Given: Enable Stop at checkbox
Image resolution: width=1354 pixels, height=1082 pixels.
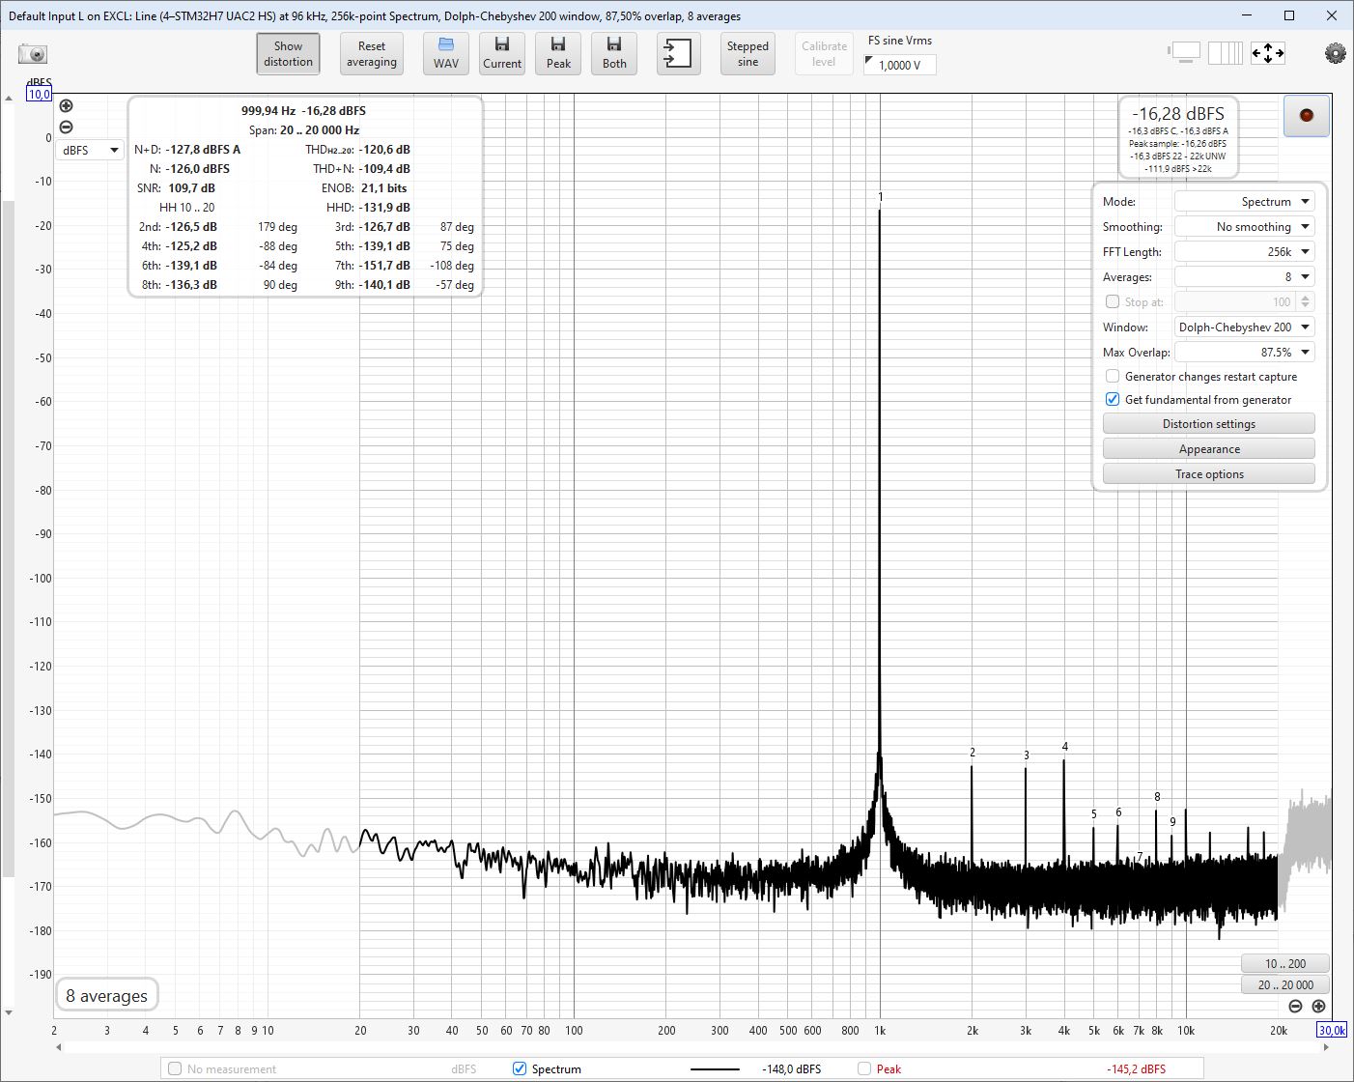Looking at the screenshot, I should click(1113, 302).
